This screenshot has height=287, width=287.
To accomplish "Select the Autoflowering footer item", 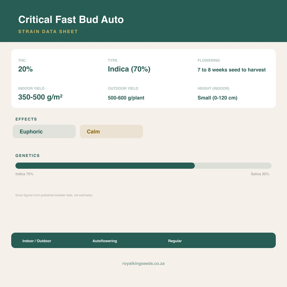I will click(x=105, y=241).
